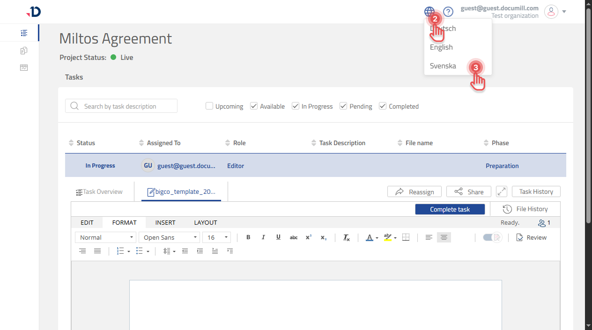The image size is (592, 330).
Task: Open the dashboard icon in the sidebar
Action: 24,67
